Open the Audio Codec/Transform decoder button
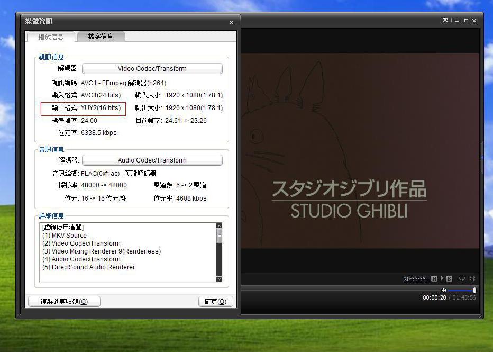 pyautogui.click(x=152, y=160)
